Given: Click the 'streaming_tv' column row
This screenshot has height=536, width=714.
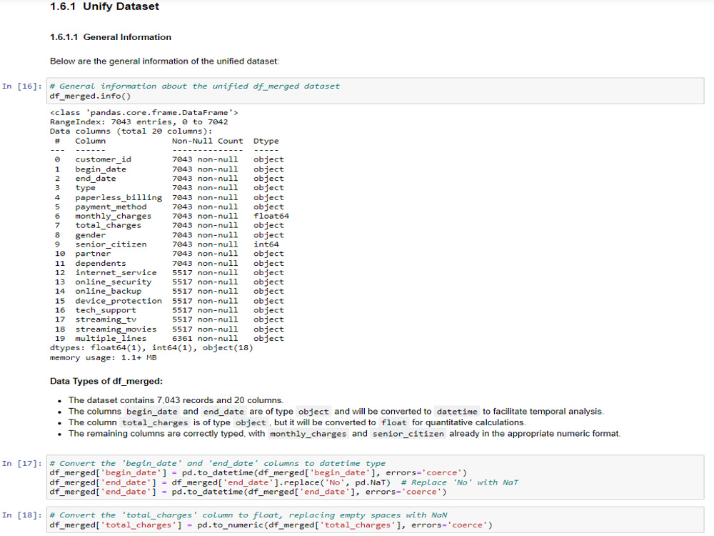Looking at the screenshot, I should [169, 319].
